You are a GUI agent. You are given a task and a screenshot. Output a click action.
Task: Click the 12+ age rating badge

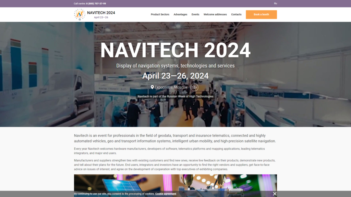click(194, 87)
